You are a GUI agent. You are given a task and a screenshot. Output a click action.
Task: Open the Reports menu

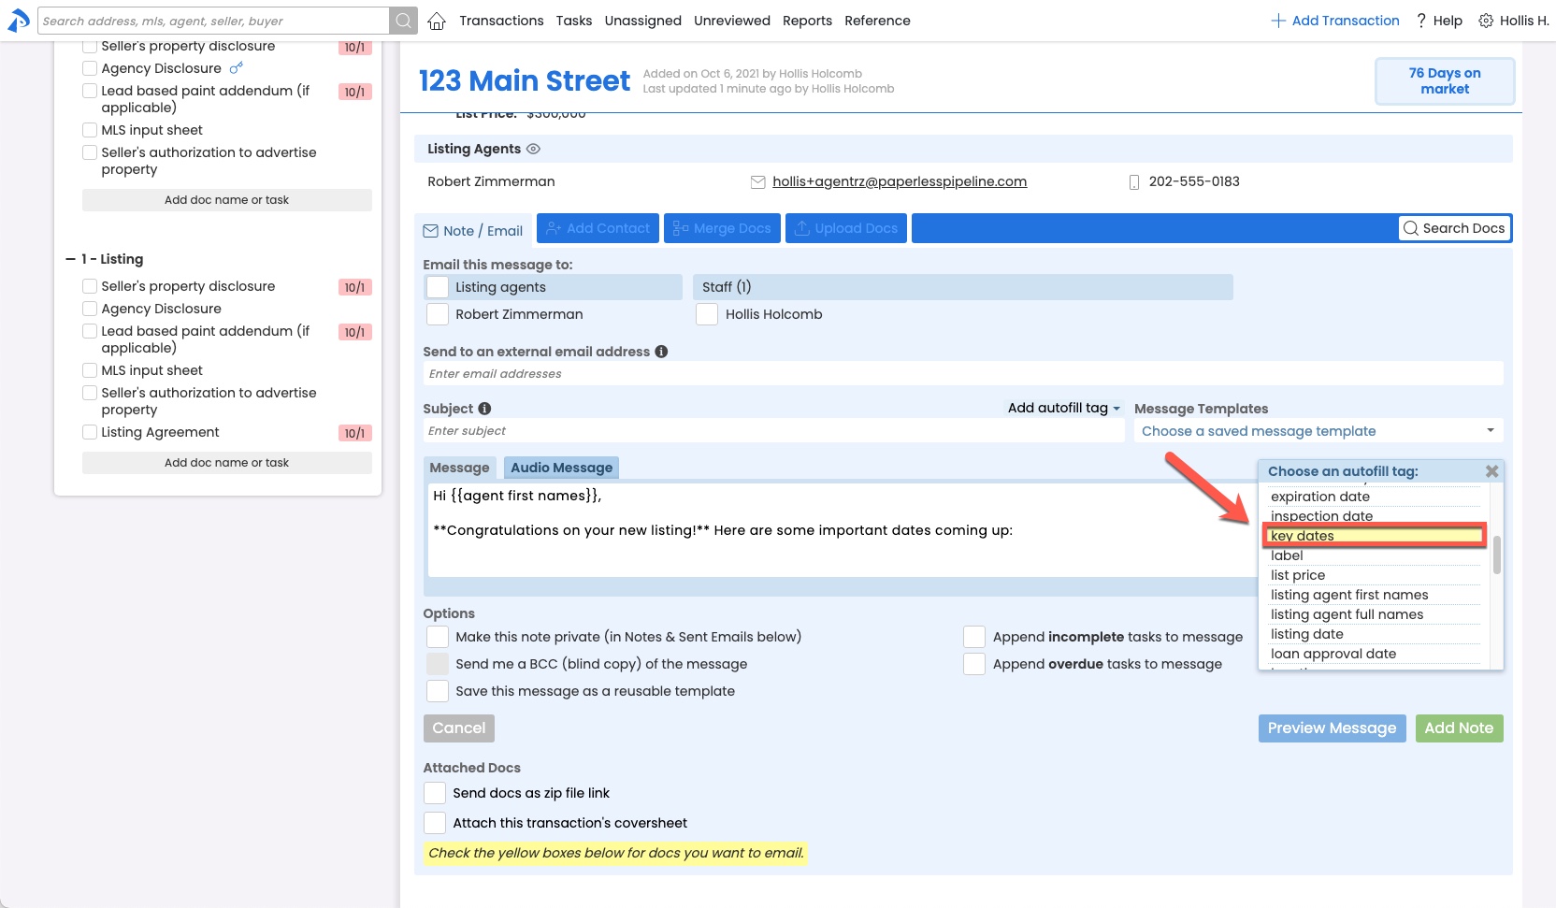pyautogui.click(x=807, y=21)
